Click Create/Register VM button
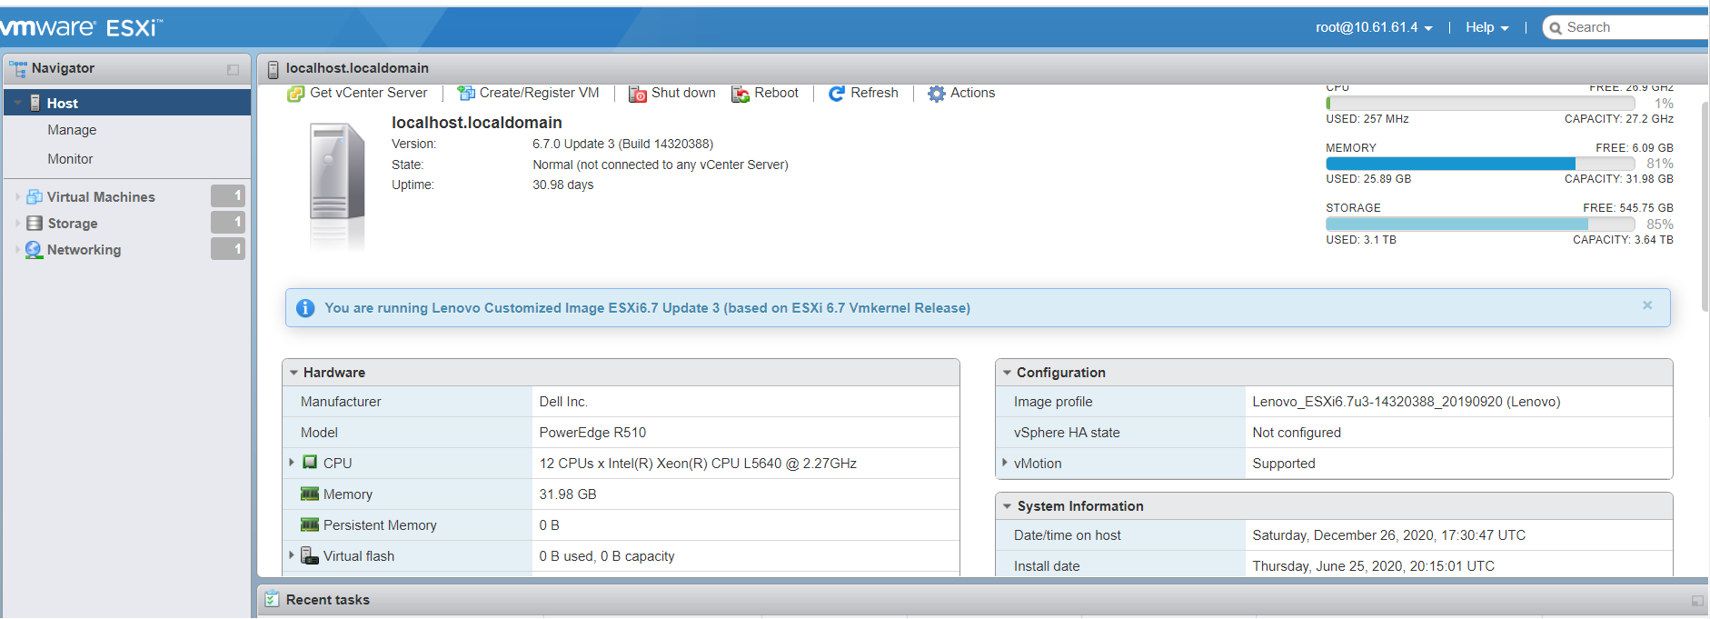This screenshot has height=619, width=1710. coord(528,93)
